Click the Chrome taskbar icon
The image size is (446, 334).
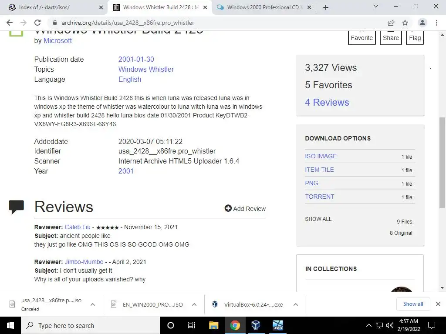coord(235,325)
